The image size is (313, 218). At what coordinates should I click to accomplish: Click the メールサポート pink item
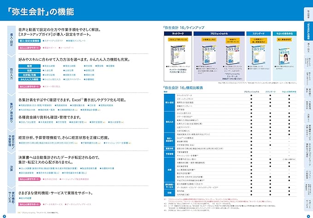(66, 48)
